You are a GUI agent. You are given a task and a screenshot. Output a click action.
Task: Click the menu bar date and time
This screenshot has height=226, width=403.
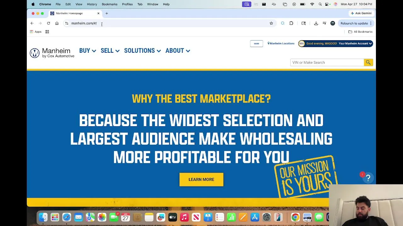point(356,4)
